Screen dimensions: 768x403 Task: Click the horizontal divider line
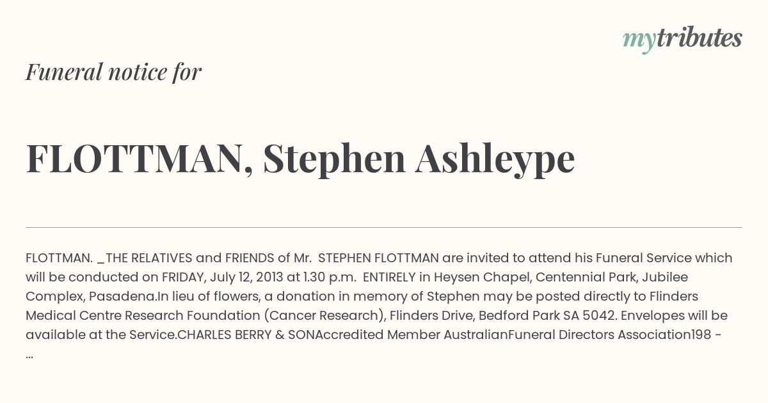[384, 227]
